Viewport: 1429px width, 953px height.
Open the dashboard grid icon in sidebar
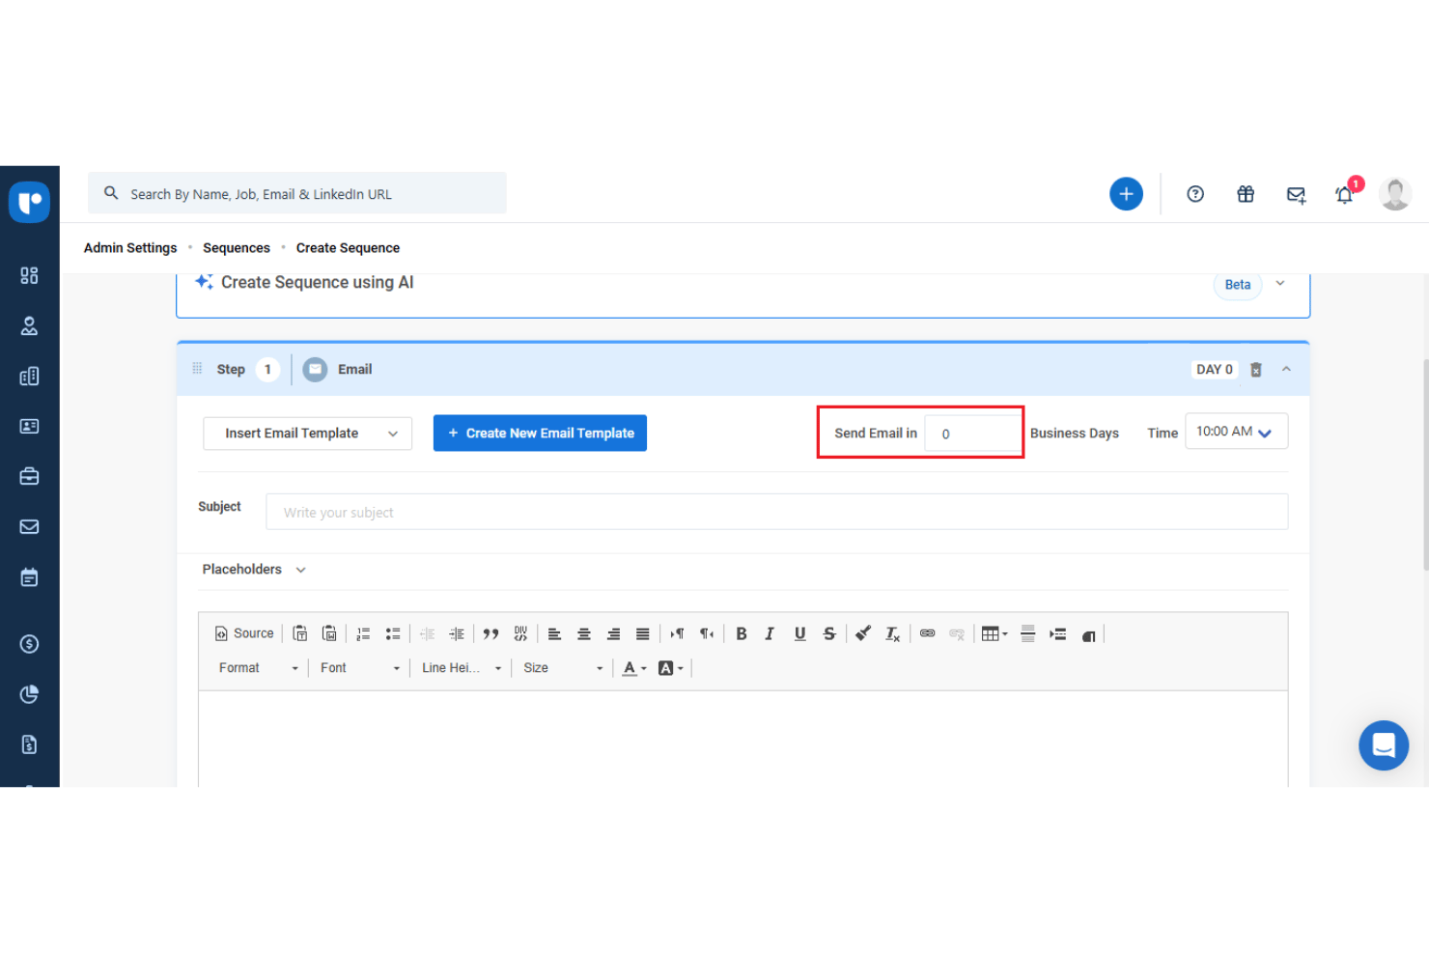(29, 276)
